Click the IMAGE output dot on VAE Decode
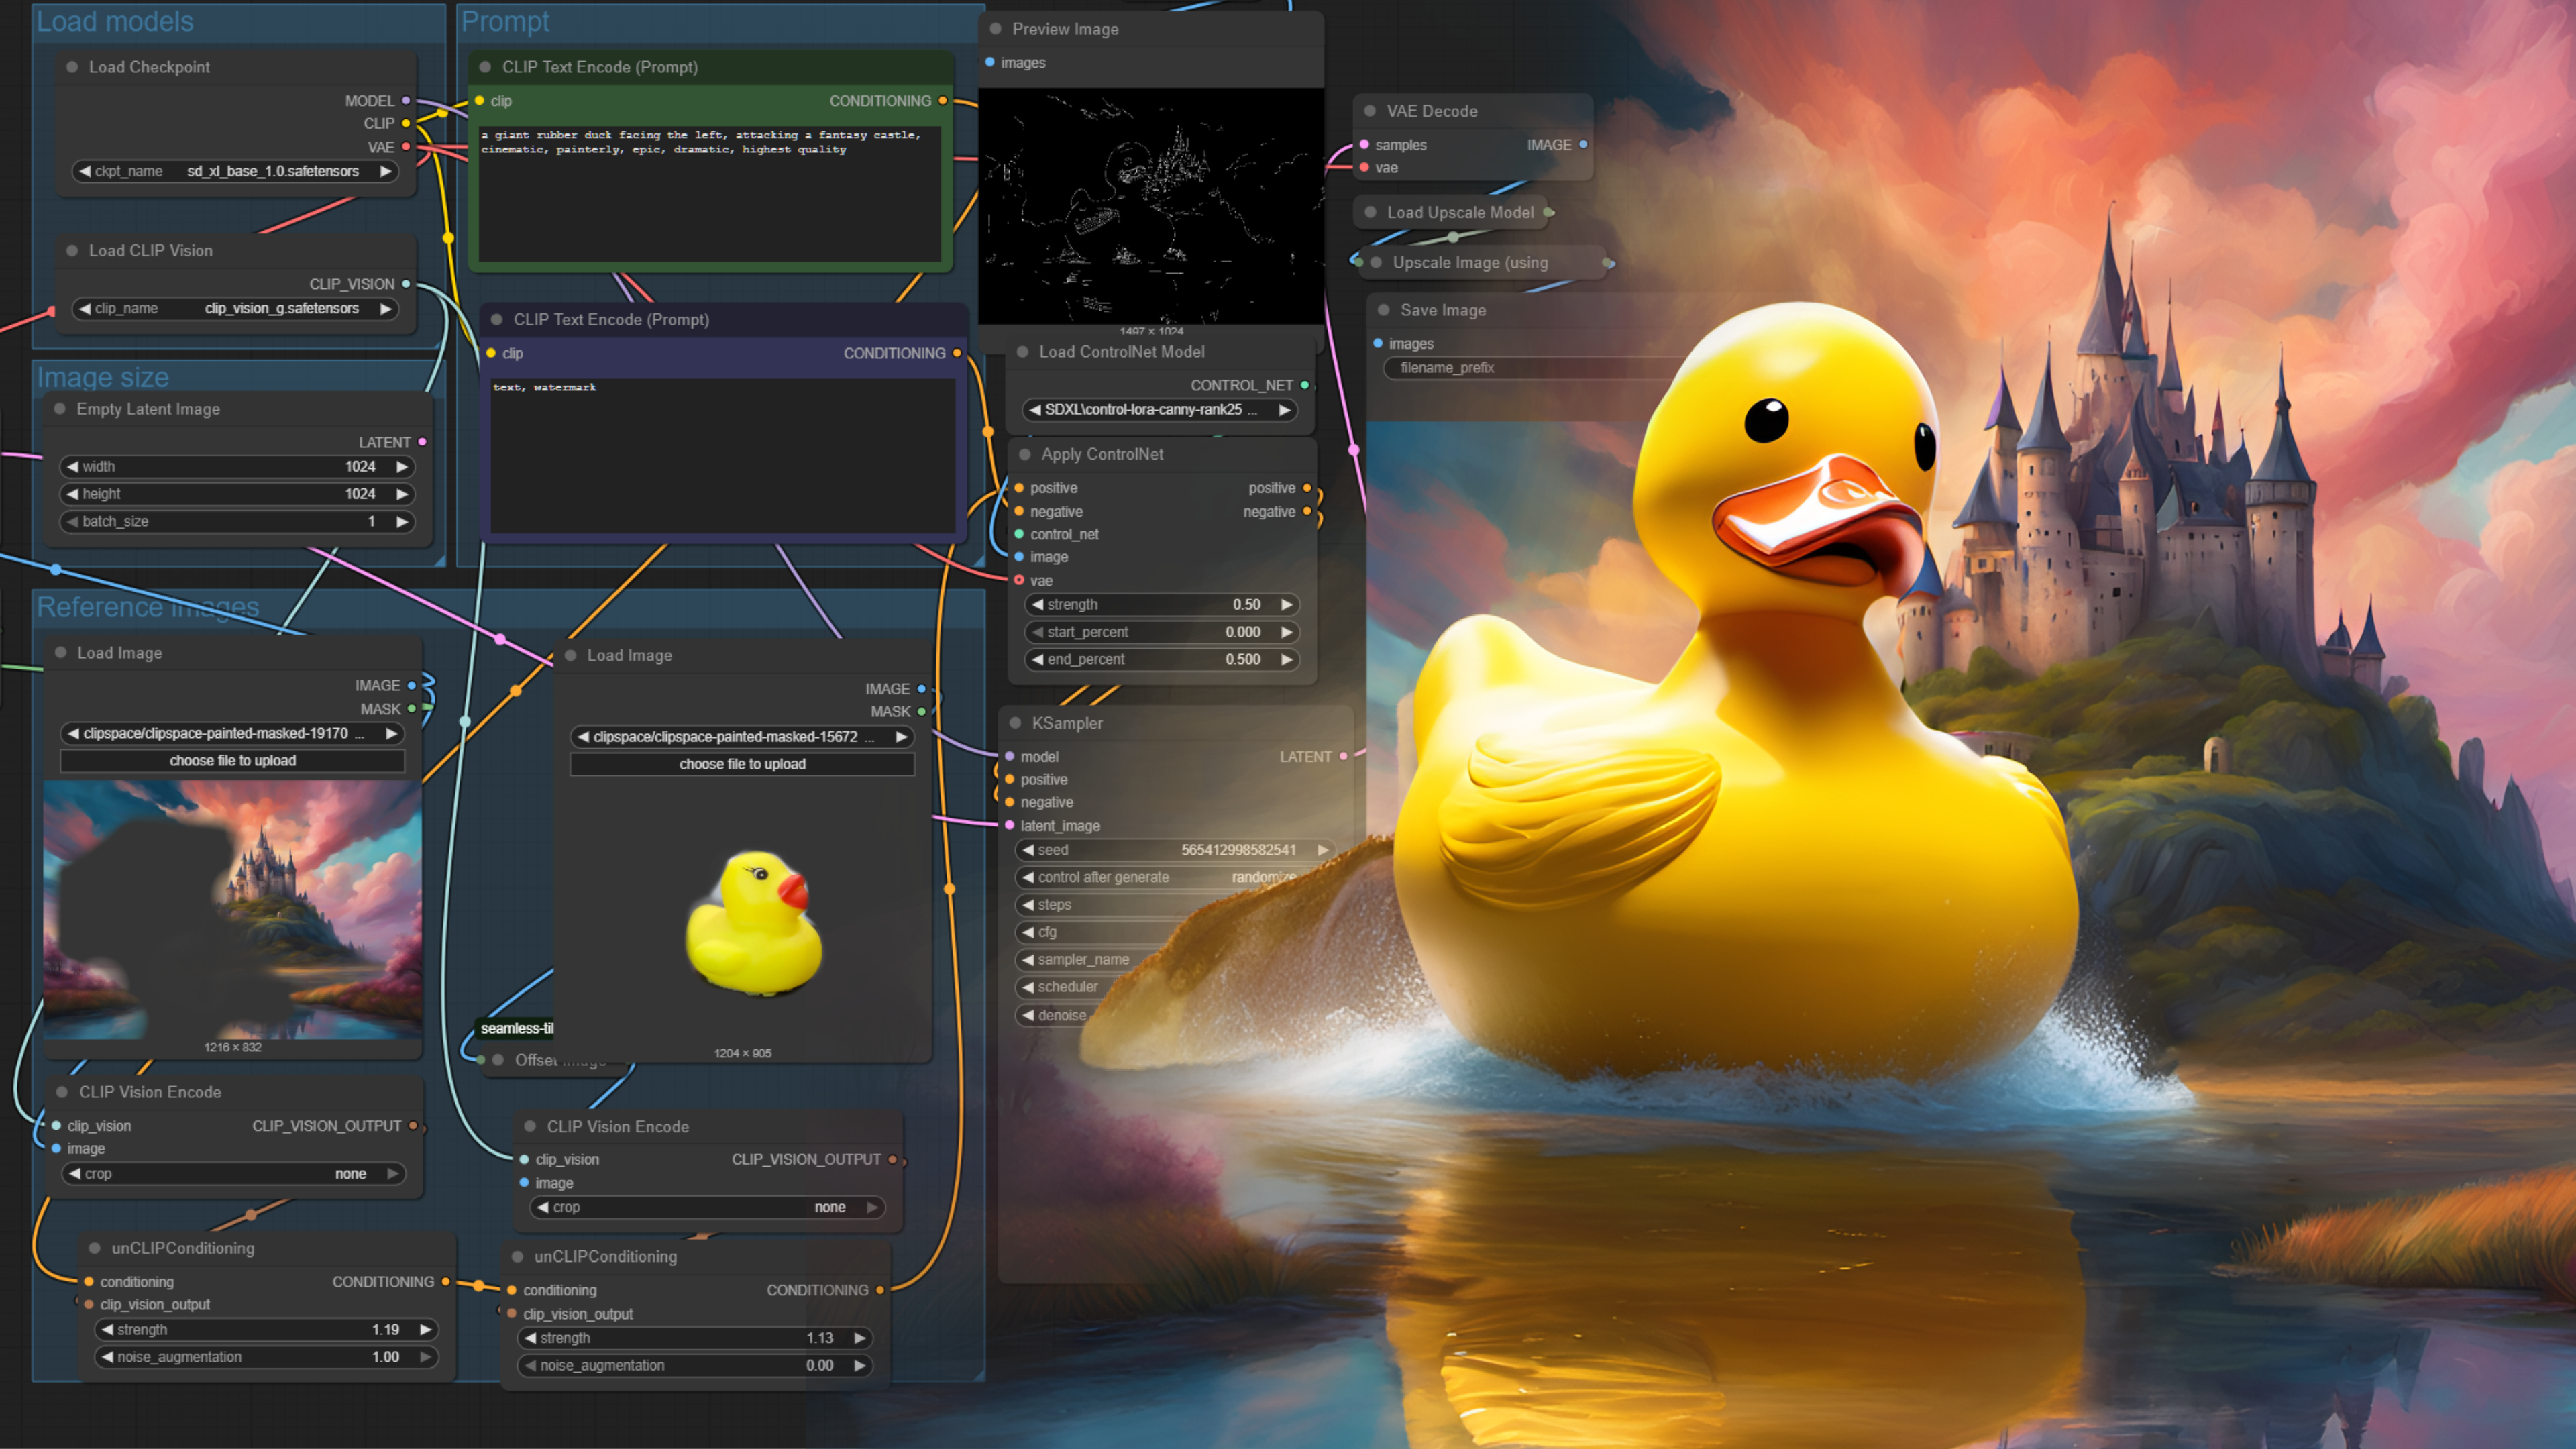The width and height of the screenshot is (2576, 1449). [1583, 145]
